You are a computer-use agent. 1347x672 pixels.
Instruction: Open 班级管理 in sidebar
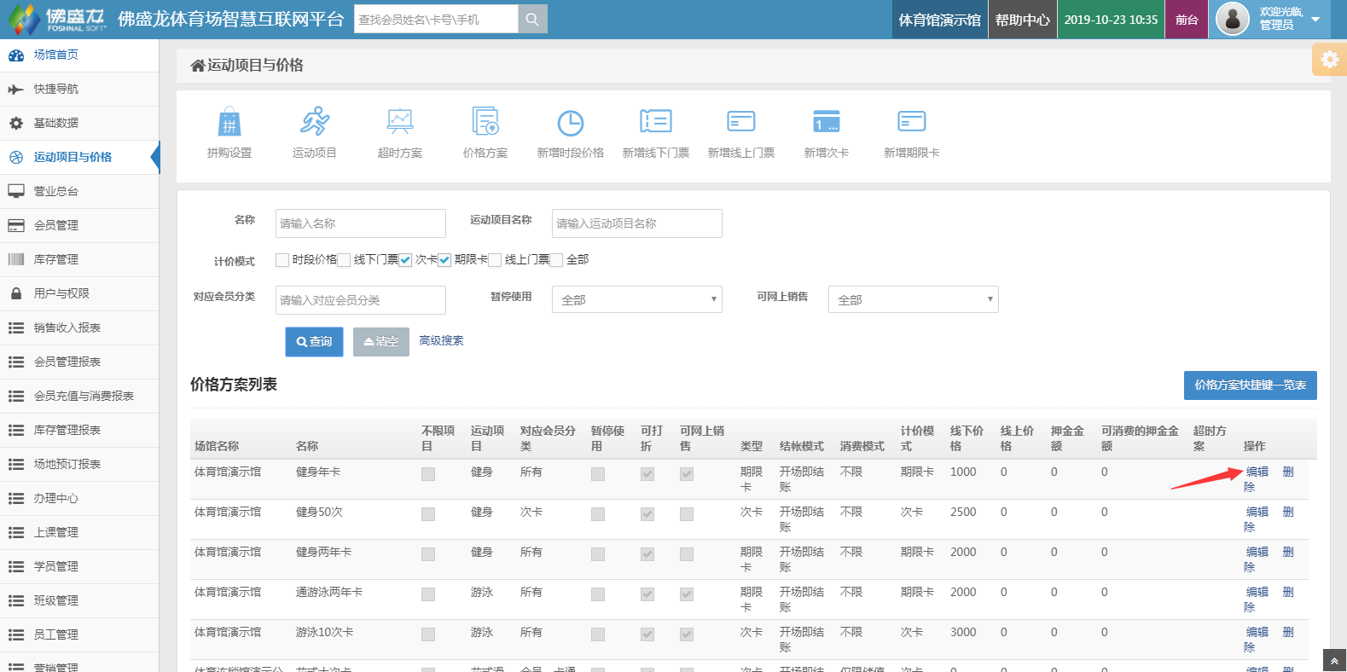[x=79, y=601]
